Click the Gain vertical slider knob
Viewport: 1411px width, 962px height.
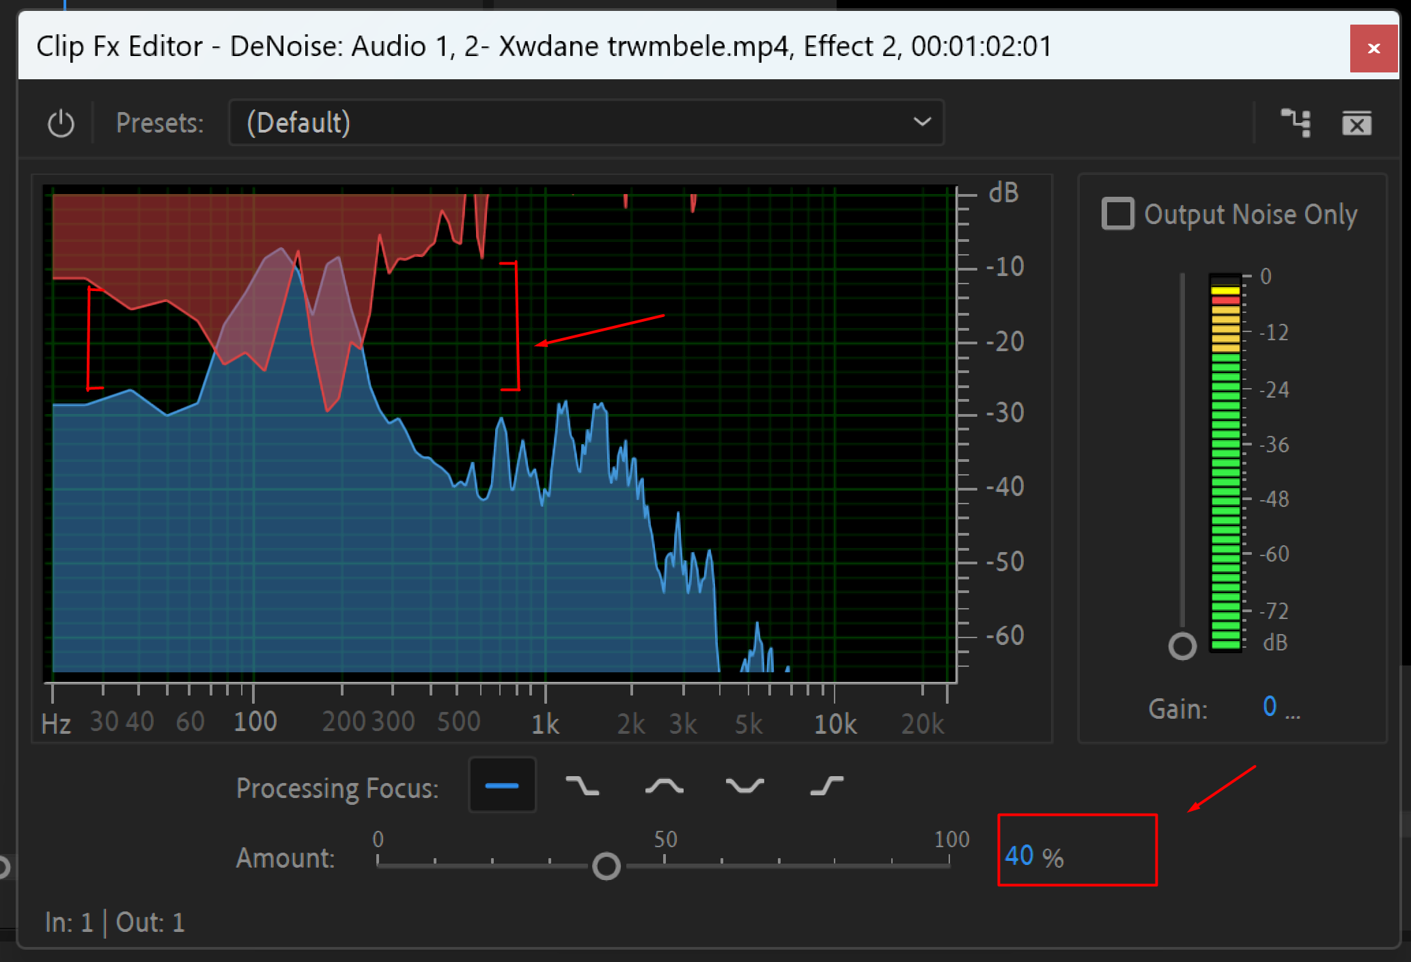tap(1182, 646)
